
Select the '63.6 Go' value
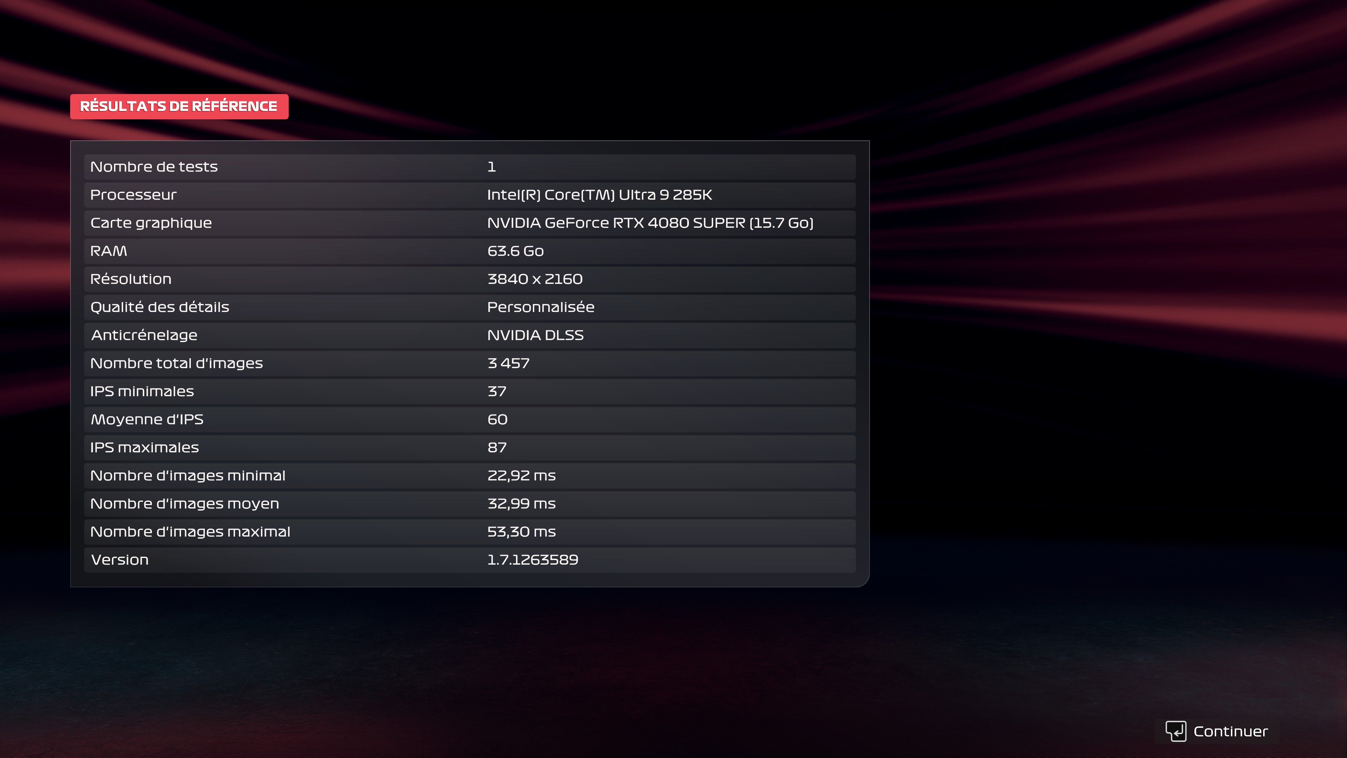tap(515, 251)
